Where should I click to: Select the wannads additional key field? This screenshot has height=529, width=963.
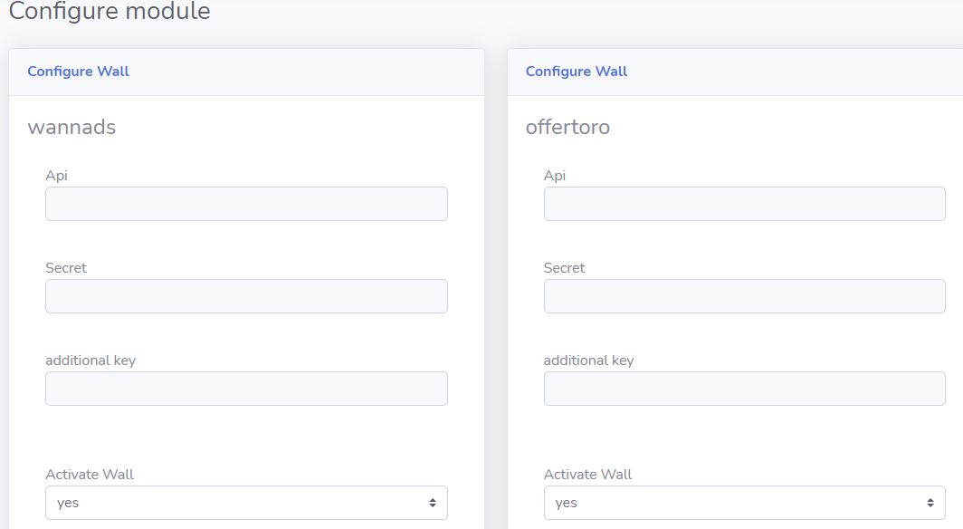[x=246, y=389]
